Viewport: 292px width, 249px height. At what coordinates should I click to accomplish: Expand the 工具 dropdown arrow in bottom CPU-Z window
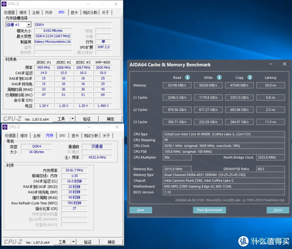click(x=73, y=242)
